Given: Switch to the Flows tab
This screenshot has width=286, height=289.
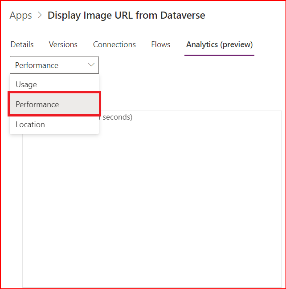Looking at the screenshot, I should (x=160, y=44).
